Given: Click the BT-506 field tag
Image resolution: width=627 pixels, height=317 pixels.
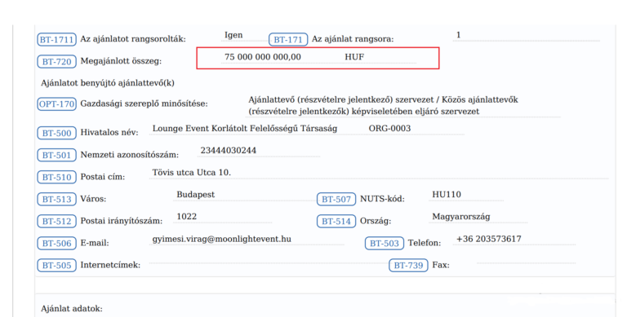Looking at the screenshot, I should [x=57, y=243].
